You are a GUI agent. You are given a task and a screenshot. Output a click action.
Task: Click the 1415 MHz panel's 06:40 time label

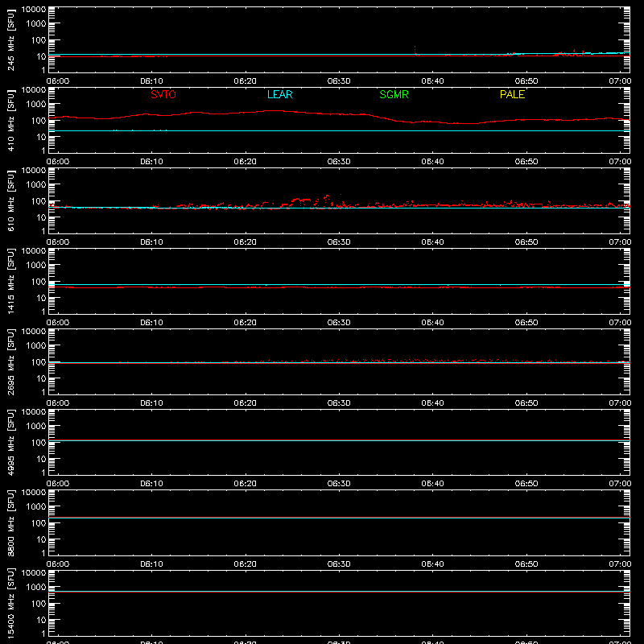tap(432, 323)
